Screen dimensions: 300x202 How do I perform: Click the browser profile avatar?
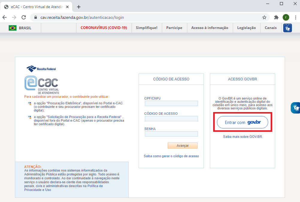286,17
